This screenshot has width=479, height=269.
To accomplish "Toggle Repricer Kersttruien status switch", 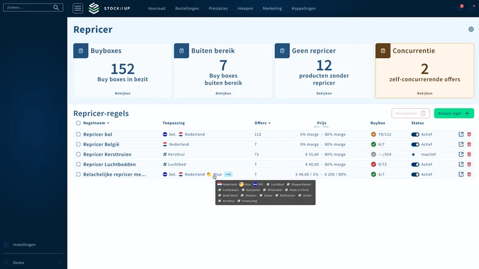I will (415, 154).
